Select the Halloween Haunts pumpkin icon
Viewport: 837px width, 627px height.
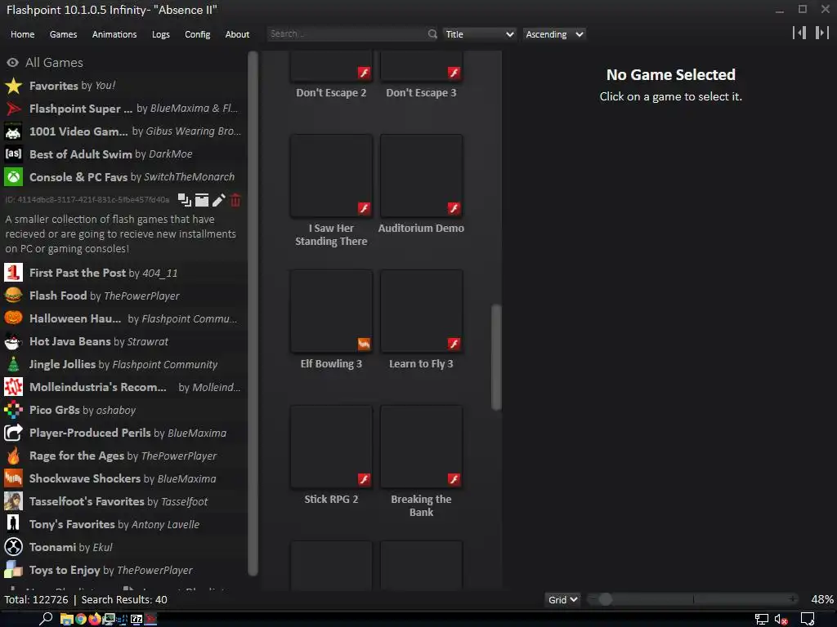13,318
